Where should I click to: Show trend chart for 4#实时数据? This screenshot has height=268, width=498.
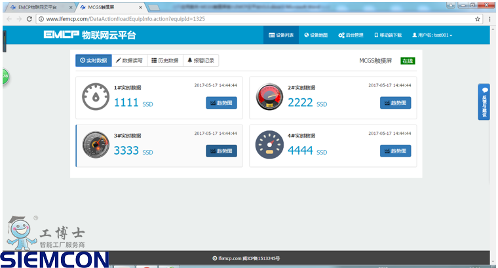395,151
